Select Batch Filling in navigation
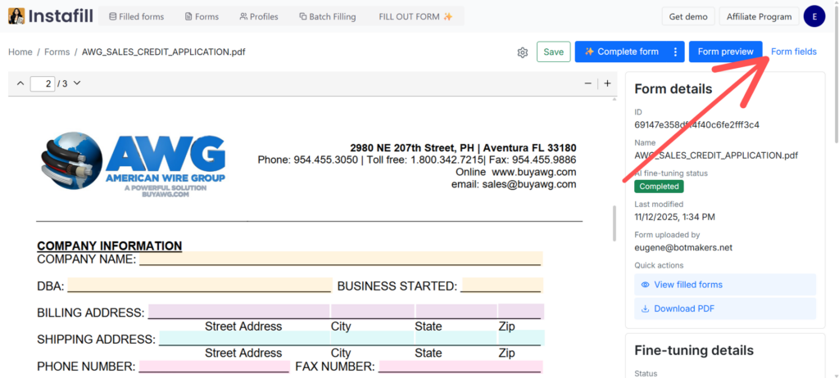 [328, 16]
